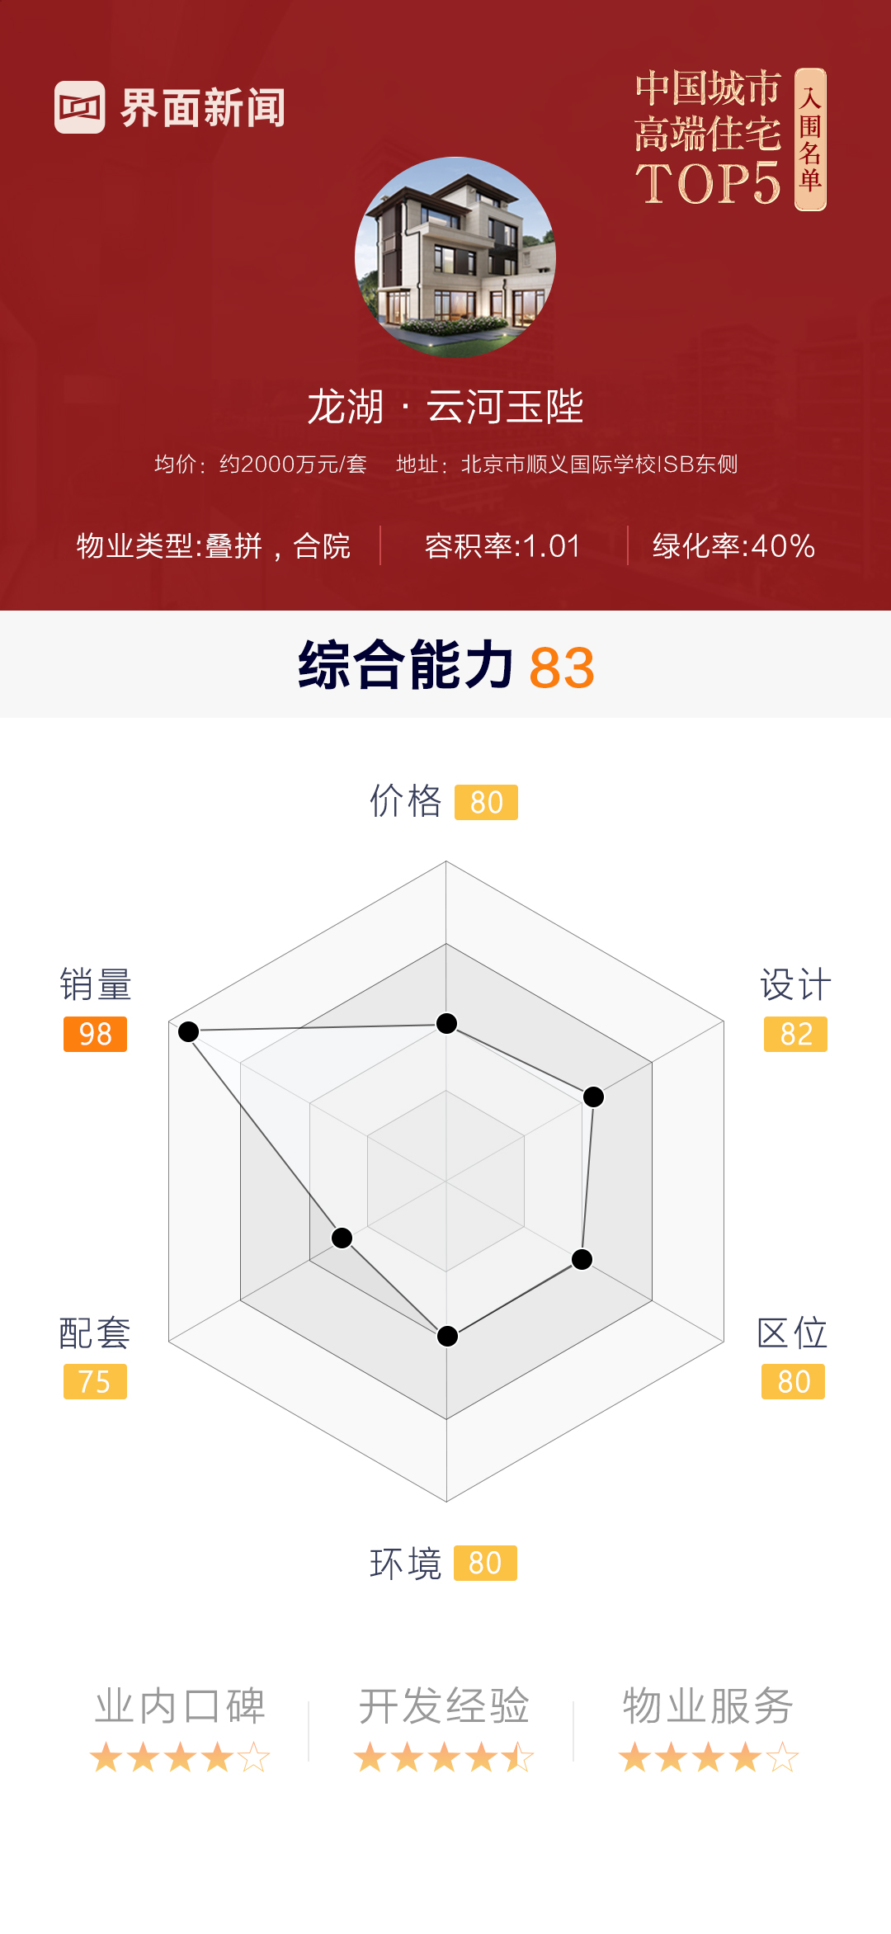The image size is (891, 1934).
Task: Click the 销量 score badge 98
Action: pyautogui.click(x=95, y=1034)
